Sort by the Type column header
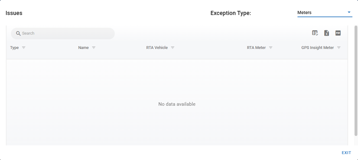The height and width of the screenshot is (160, 358). coord(14,48)
